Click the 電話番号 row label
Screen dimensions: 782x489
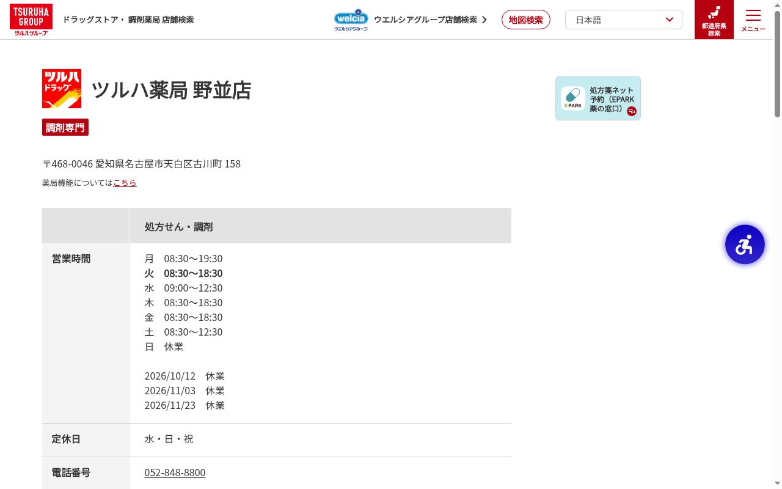[x=71, y=472]
